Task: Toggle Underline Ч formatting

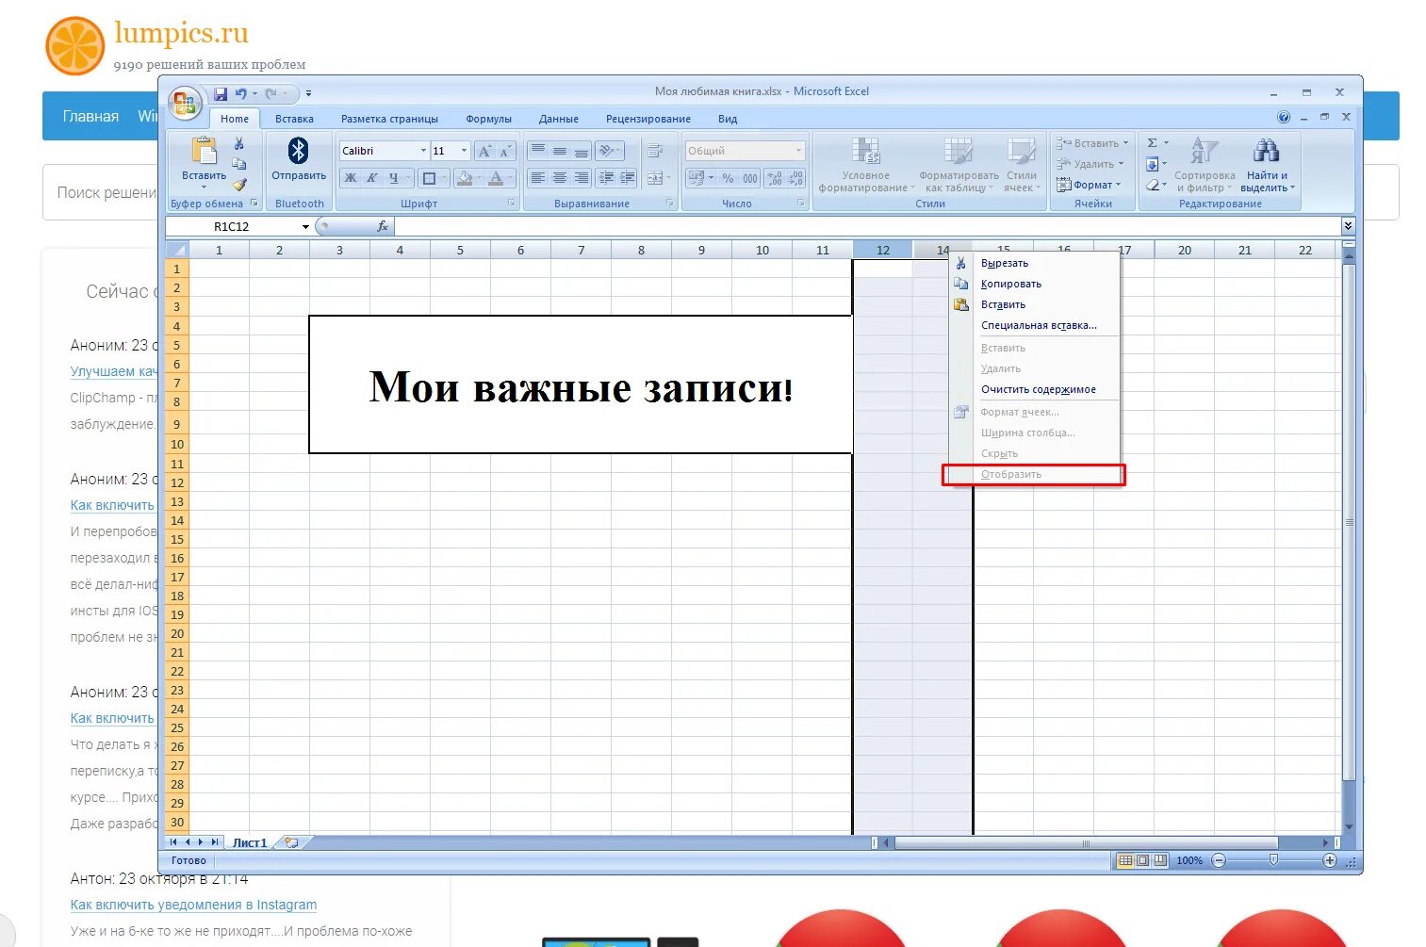Action: [x=394, y=178]
